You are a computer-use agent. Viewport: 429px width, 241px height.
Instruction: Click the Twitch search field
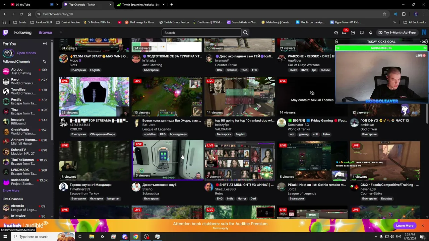201,33
